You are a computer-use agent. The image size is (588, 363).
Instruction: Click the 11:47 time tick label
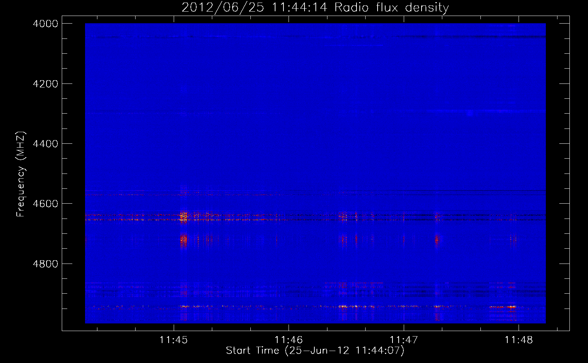[404, 340]
